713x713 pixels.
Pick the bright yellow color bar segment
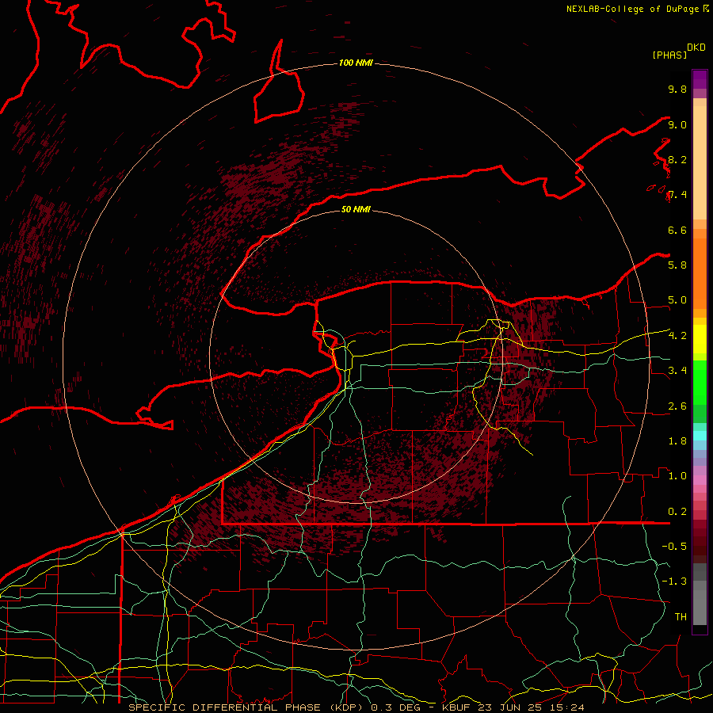700,339
